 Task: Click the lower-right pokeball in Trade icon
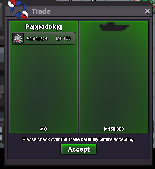point(25,15)
